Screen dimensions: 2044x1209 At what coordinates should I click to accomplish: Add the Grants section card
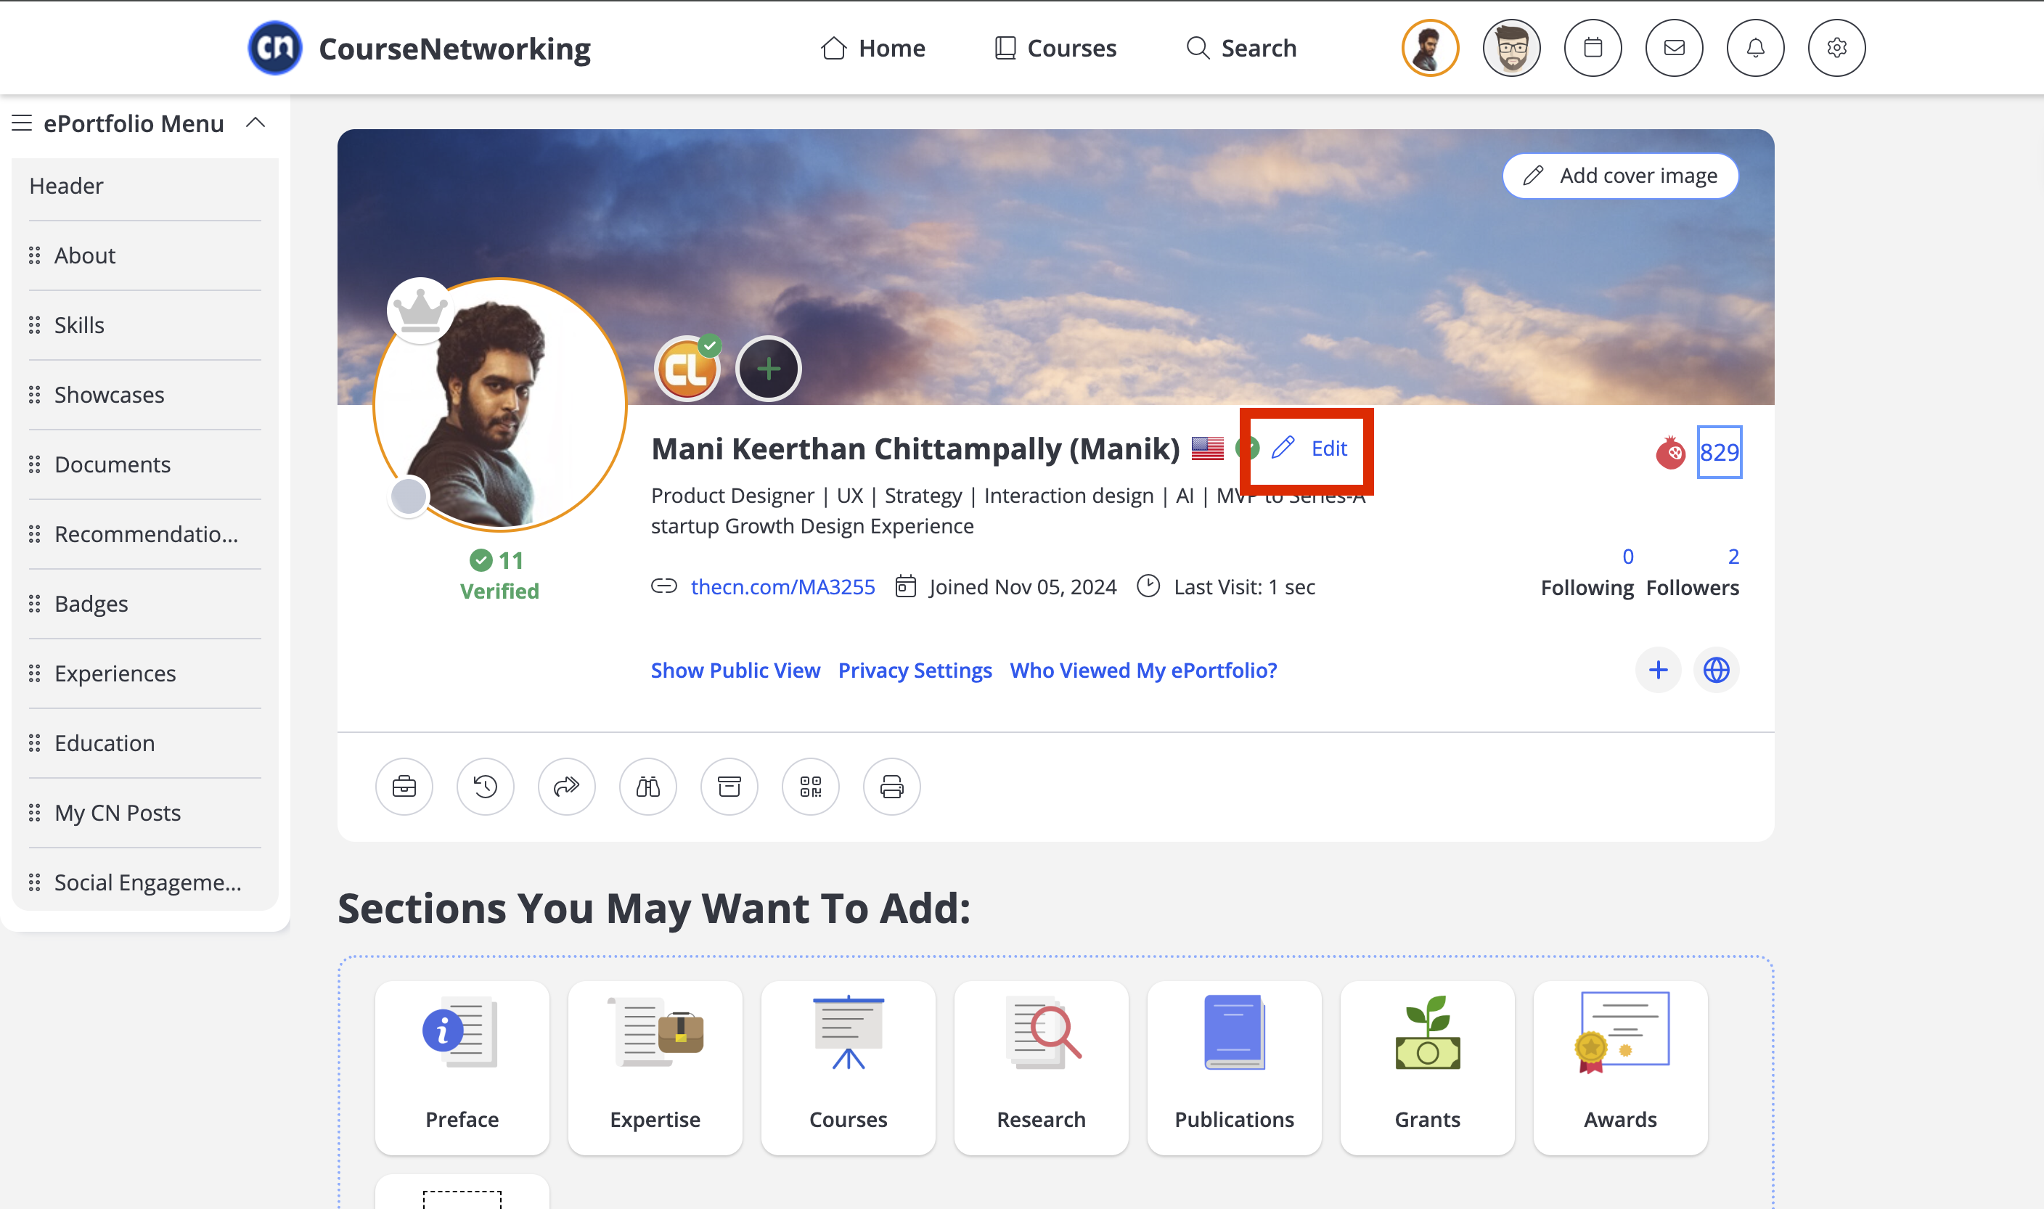click(x=1427, y=1067)
